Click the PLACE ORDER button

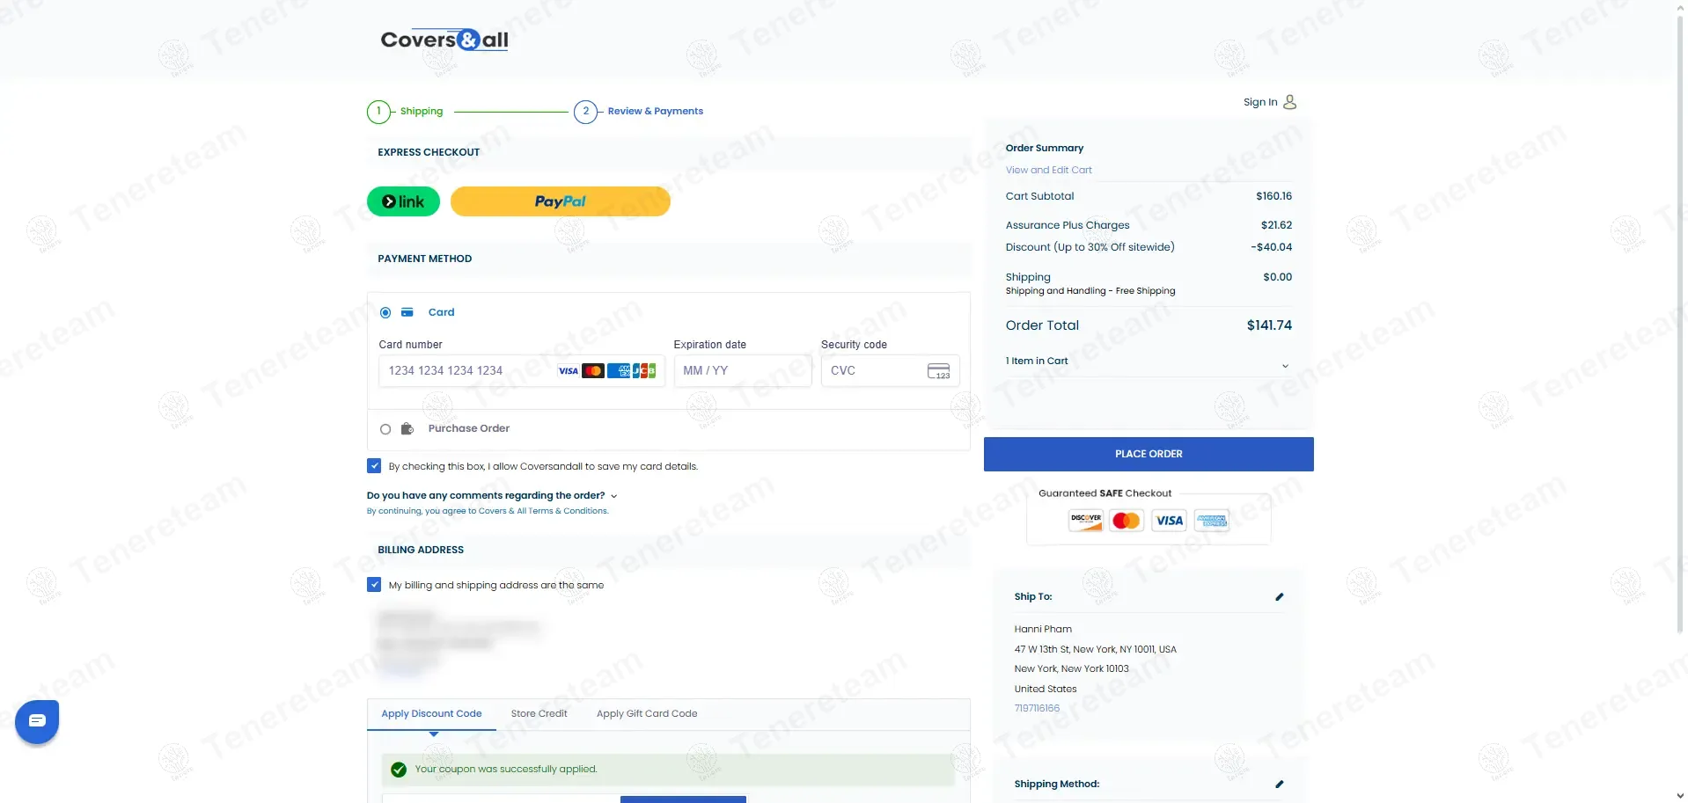tap(1149, 454)
